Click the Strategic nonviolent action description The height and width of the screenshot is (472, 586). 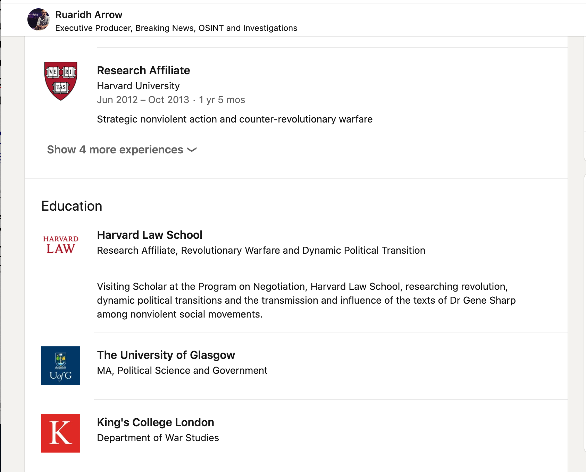235,119
